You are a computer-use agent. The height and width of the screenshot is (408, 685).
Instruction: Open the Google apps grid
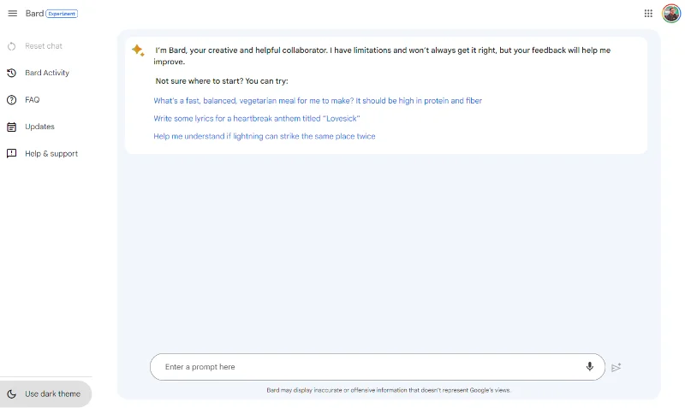[x=648, y=14]
